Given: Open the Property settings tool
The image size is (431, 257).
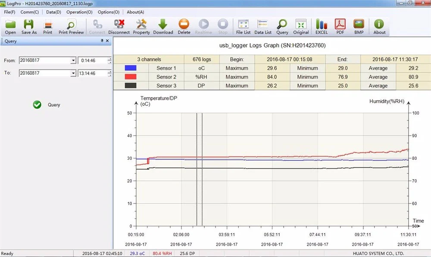Looking at the screenshot, I should pyautogui.click(x=141, y=26).
